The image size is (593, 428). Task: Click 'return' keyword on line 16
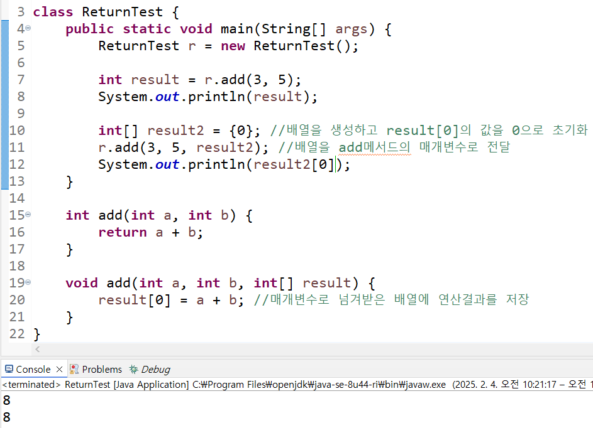123,232
